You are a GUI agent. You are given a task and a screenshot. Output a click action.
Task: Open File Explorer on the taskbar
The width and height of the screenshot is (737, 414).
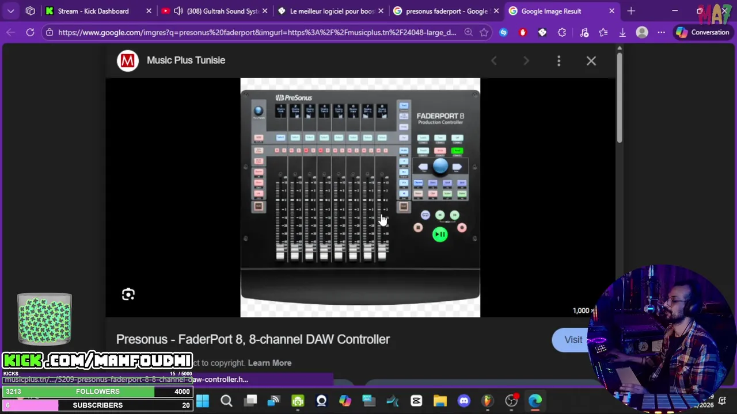[440, 401]
